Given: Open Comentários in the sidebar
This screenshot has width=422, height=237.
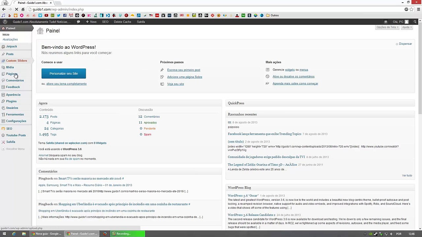Looking at the screenshot, I should [x=16, y=80].
